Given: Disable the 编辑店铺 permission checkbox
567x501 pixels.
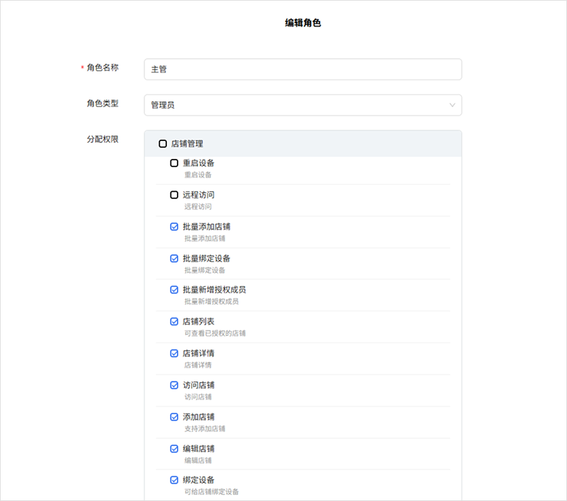Looking at the screenshot, I should pos(174,449).
